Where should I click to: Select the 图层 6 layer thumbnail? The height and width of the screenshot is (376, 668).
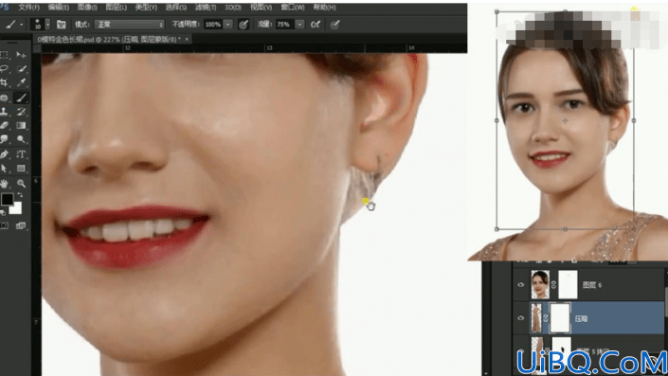point(540,284)
